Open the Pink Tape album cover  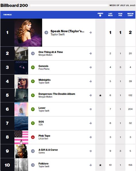click(21, 137)
